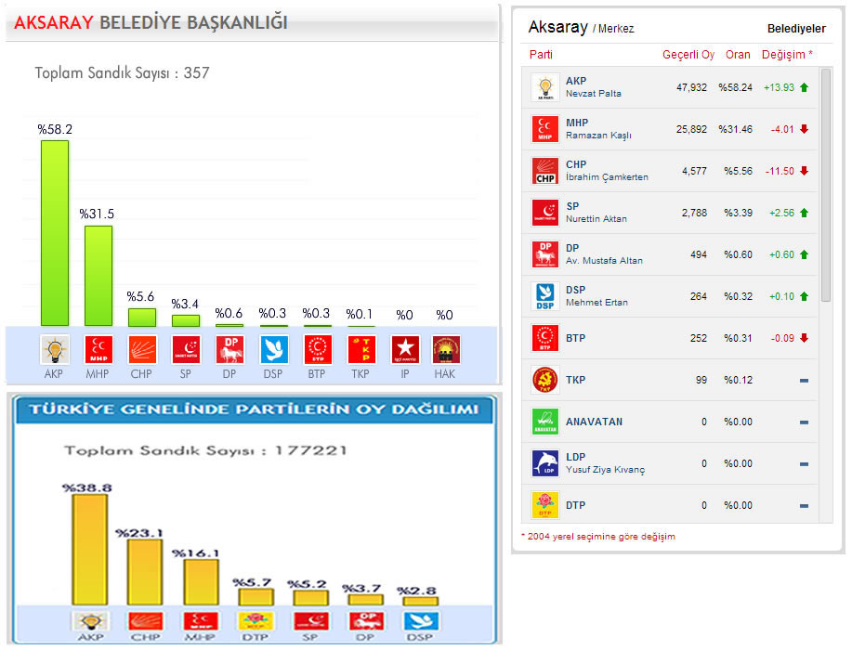The width and height of the screenshot is (852, 650).
Task: Select the TKP logo in the results table
Action: (x=545, y=381)
